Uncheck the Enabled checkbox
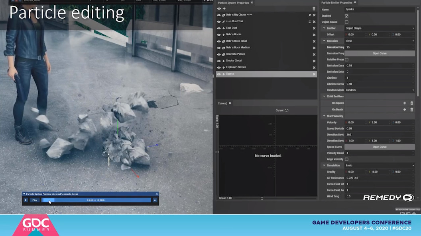 [346, 16]
